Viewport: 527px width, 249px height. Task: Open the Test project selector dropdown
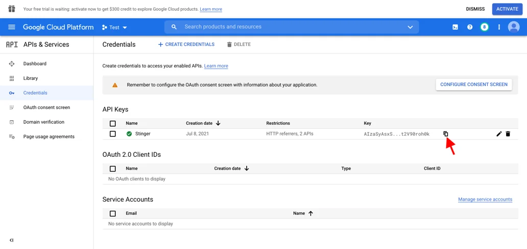pos(114,27)
